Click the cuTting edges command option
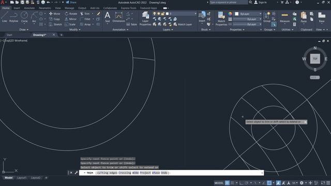This screenshot has height=186, width=331. point(107,173)
